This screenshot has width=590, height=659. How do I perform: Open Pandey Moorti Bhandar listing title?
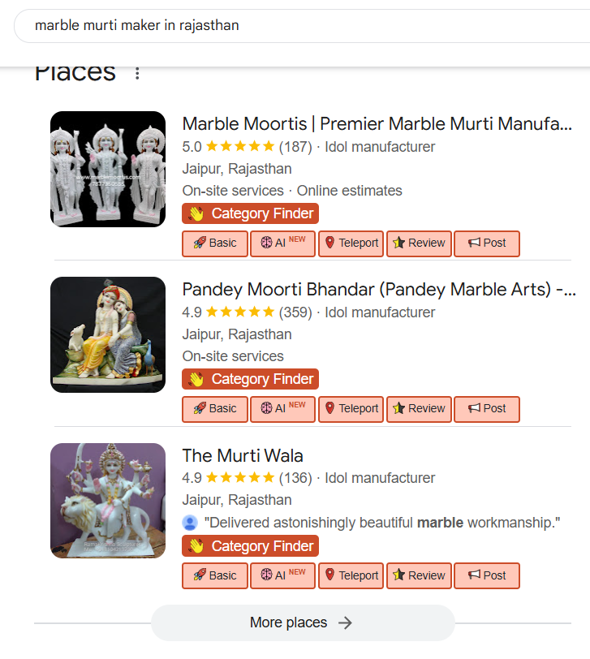[378, 290]
